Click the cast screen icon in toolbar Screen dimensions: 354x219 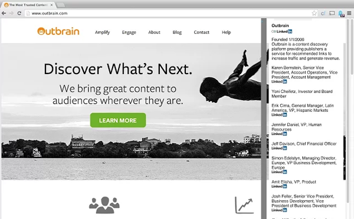pyautogui.click(x=332, y=14)
